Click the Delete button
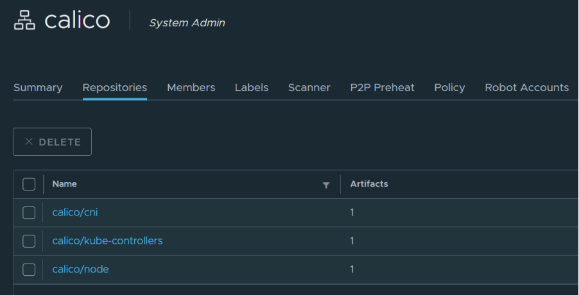The image size is (579, 295). (x=53, y=142)
